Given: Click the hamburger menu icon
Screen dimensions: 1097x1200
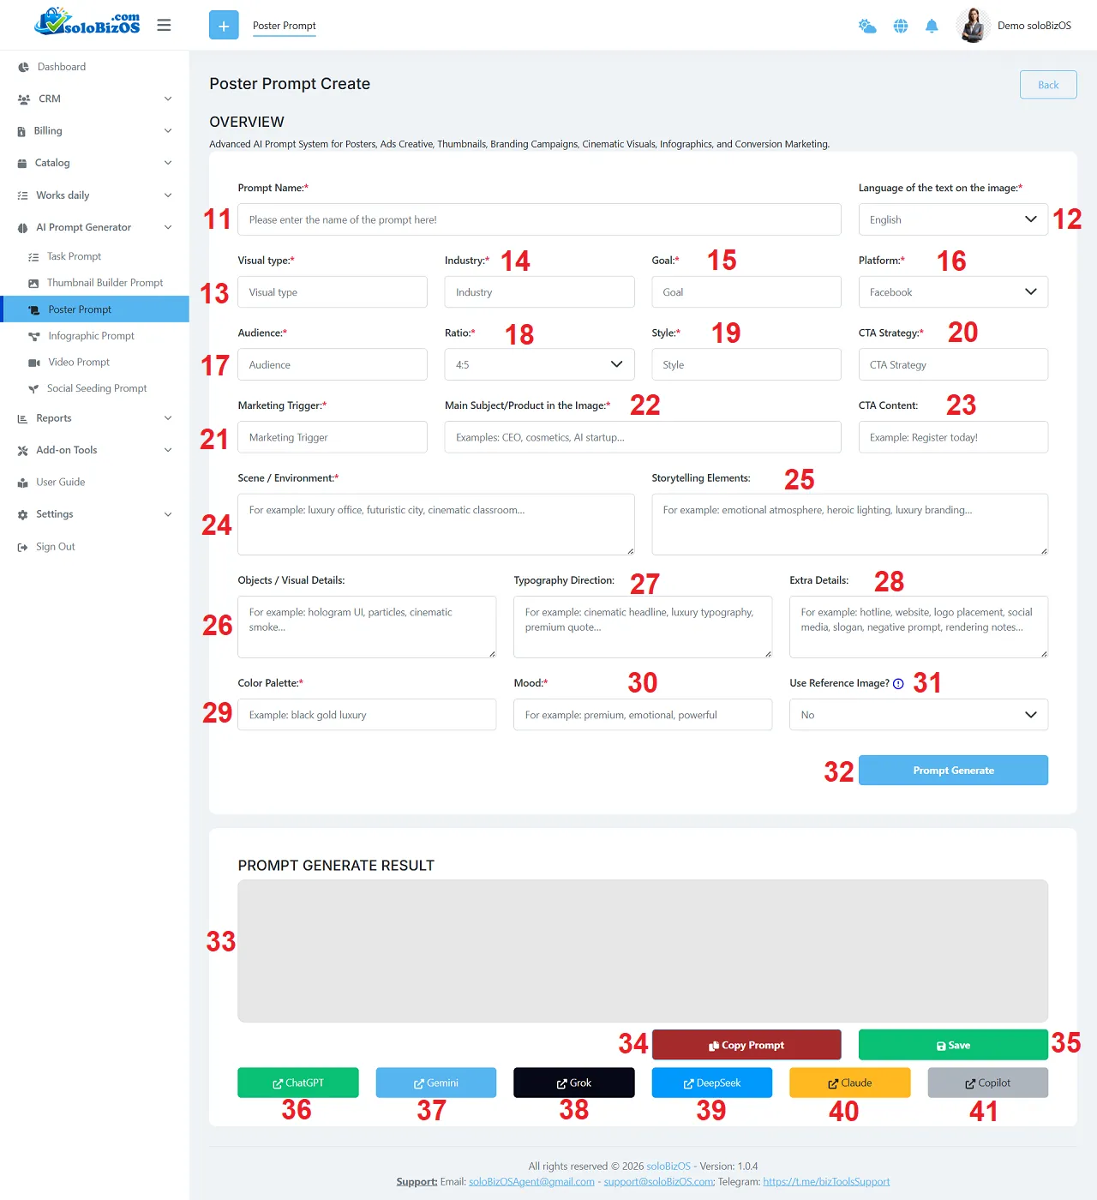Looking at the screenshot, I should [x=164, y=26].
